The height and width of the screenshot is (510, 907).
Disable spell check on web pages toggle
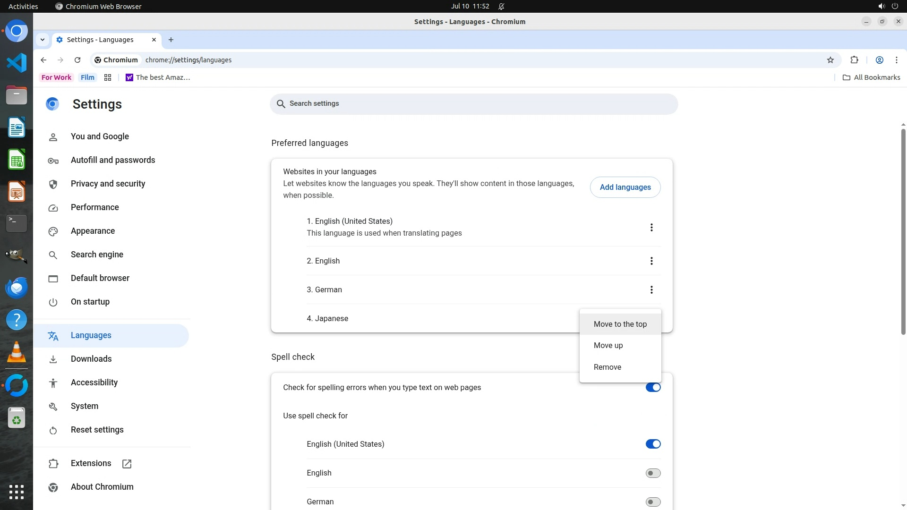pyautogui.click(x=653, y=387)
